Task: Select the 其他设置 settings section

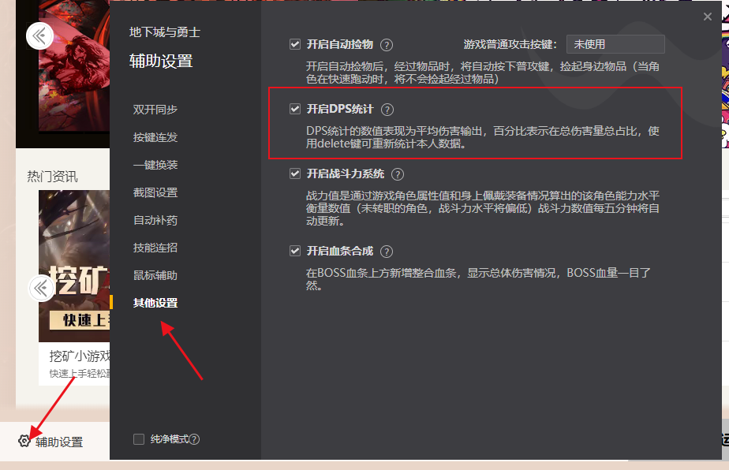Action: 155,303
